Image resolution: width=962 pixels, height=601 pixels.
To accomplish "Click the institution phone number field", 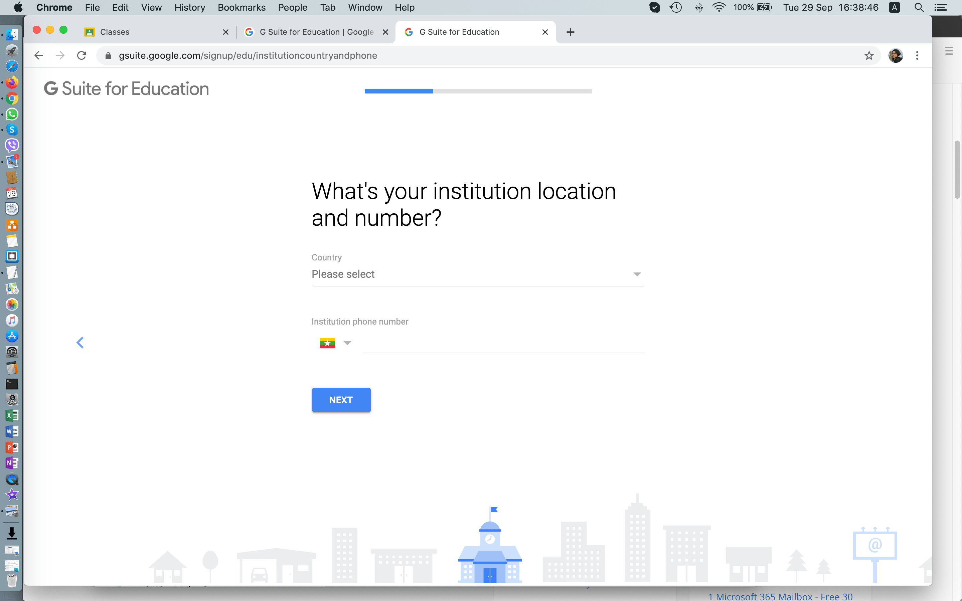I will coord(503,343).
